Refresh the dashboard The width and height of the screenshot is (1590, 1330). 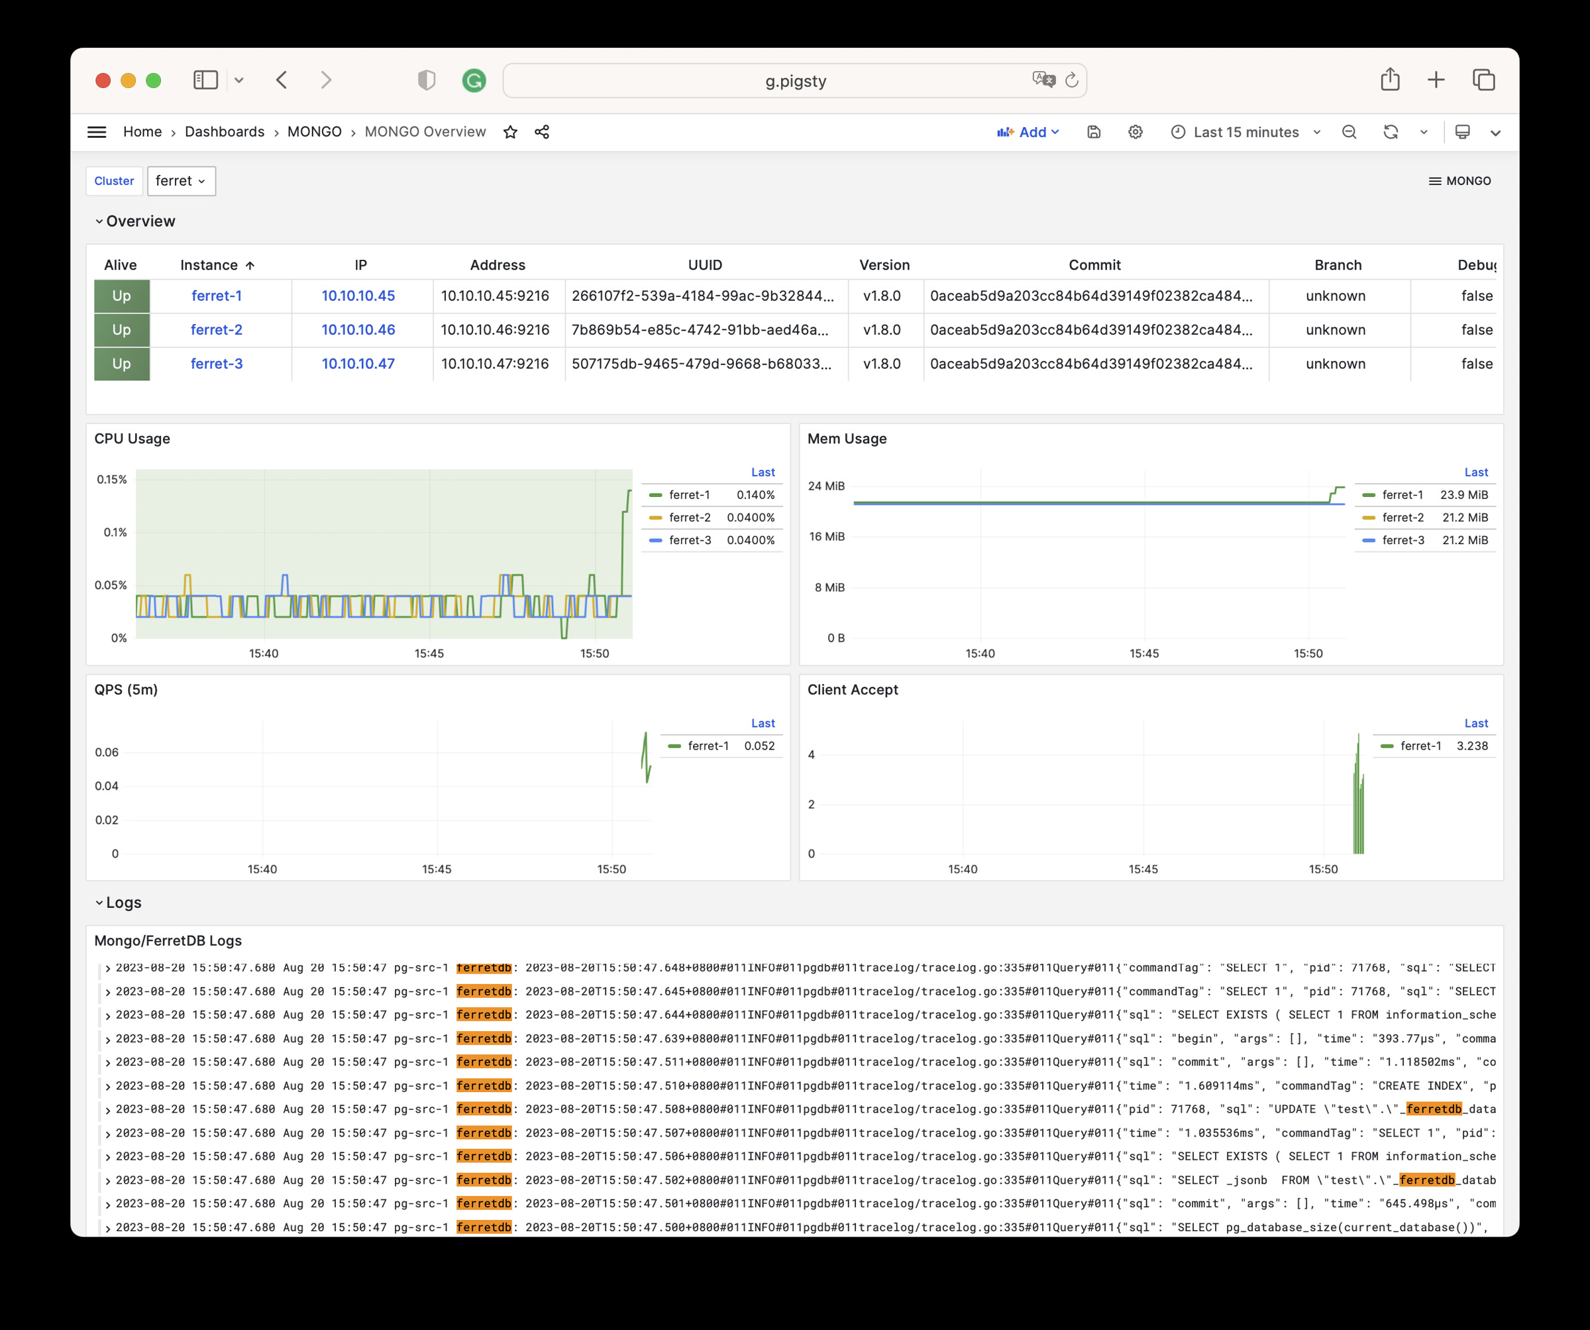[x=1391, y=132]
